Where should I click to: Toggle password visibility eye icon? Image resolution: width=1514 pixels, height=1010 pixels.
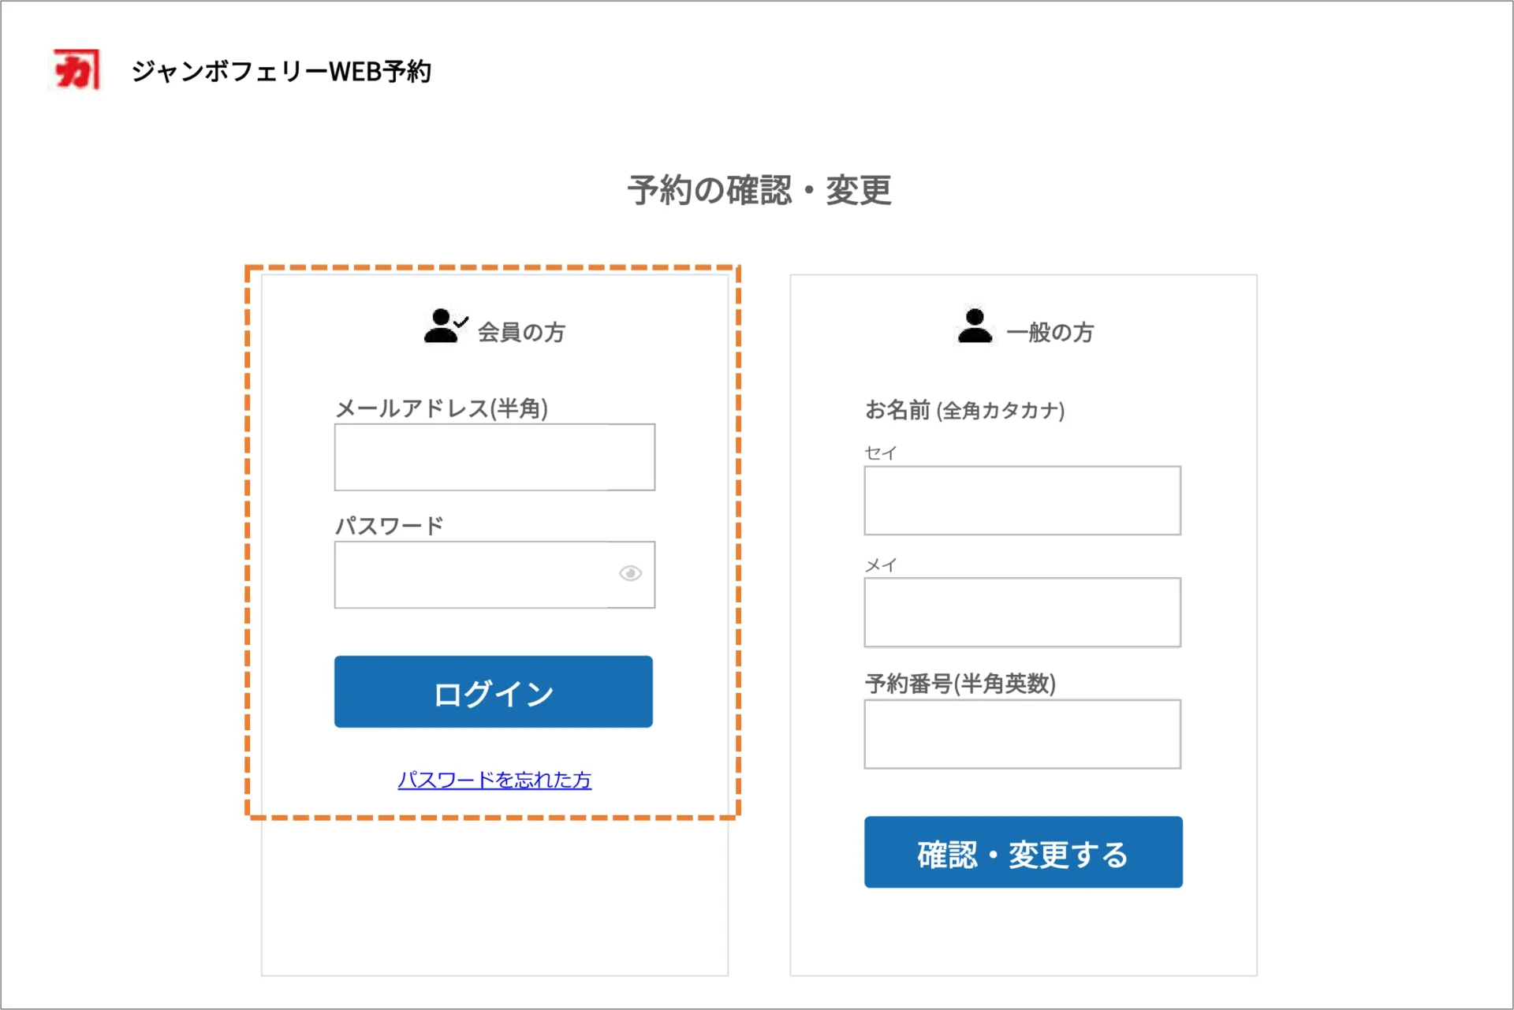click(x=630, y=573)
